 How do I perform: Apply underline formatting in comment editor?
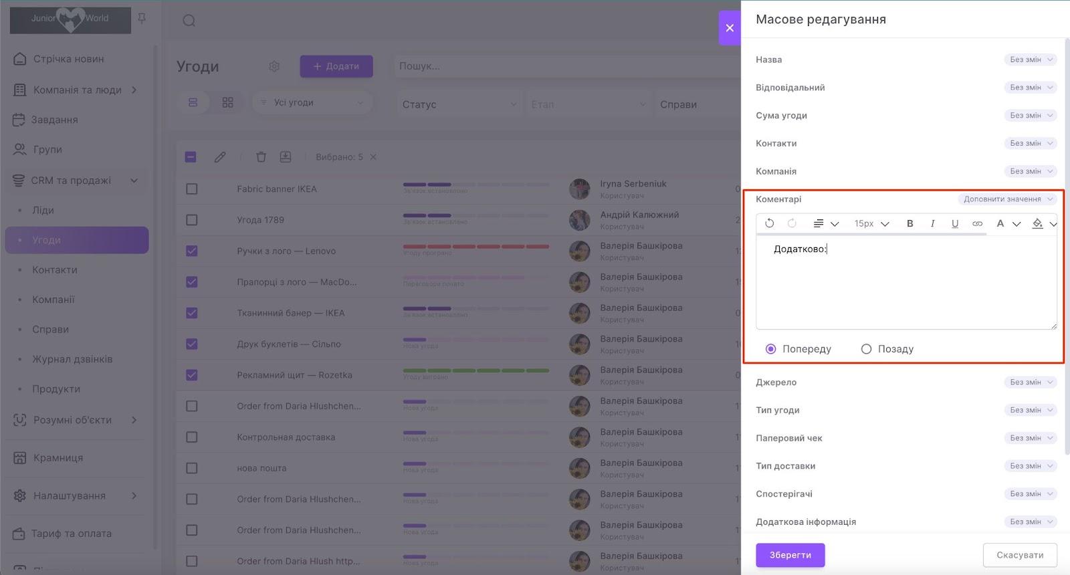[x=954, y=223]
